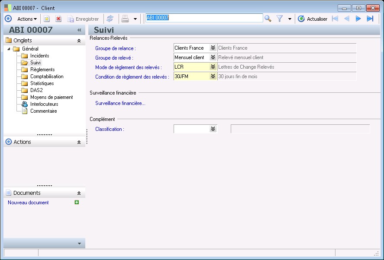Screen dimensions: 384x260
Task: Collapse the Documents panel section
Action: click(79, 193)
